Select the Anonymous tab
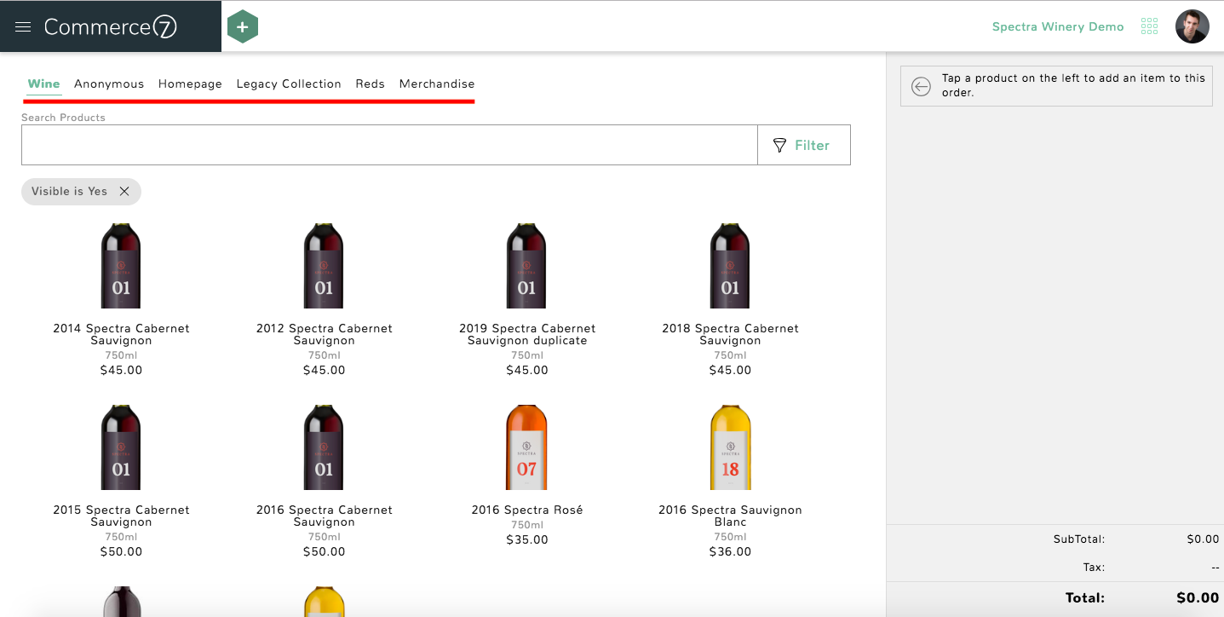This screenshot has width=1224, height=617. click(109, 84)
